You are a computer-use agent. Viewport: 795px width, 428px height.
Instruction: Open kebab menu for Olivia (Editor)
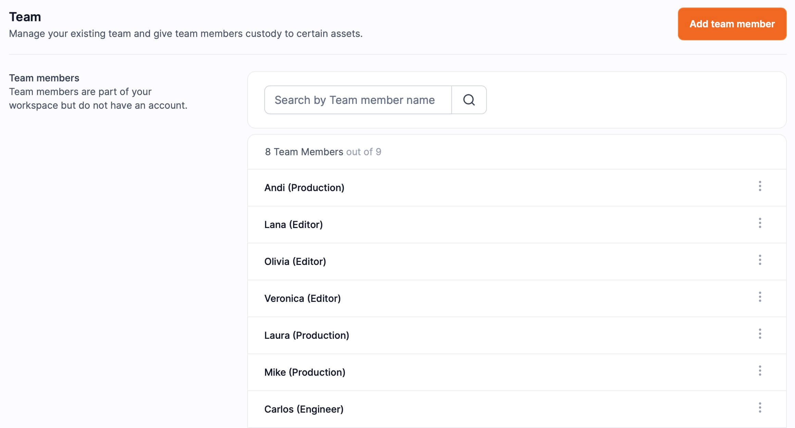pyautogui.click(x=760, y=260)
